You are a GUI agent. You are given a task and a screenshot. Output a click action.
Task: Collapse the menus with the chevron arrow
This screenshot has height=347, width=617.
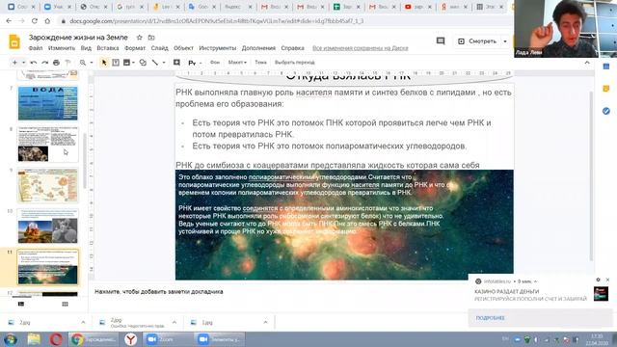587,63
